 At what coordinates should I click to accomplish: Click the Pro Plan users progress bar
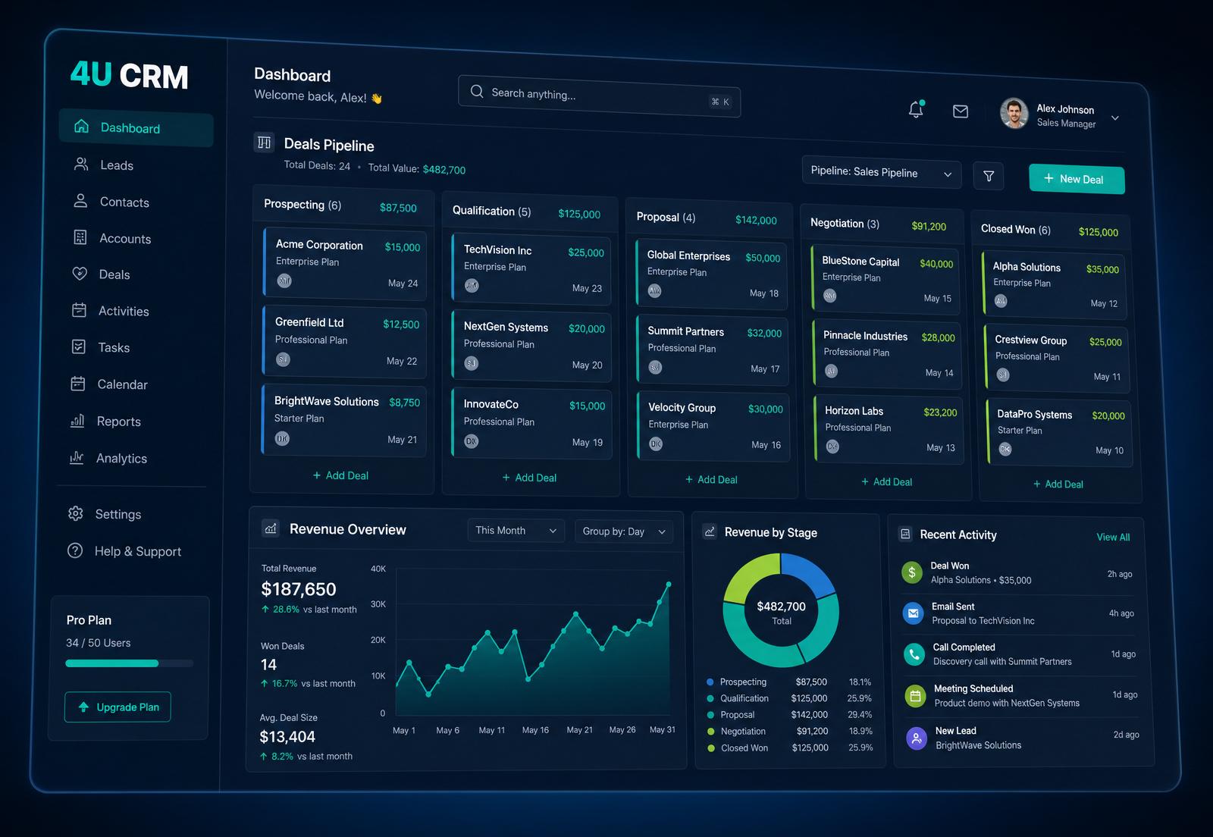129,663
